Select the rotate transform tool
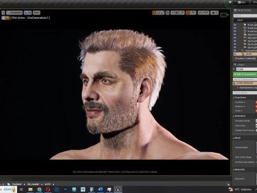The image size is (257, 193). tap(158, 13)
